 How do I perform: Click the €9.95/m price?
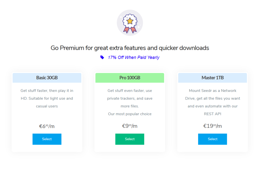(130, 126)
